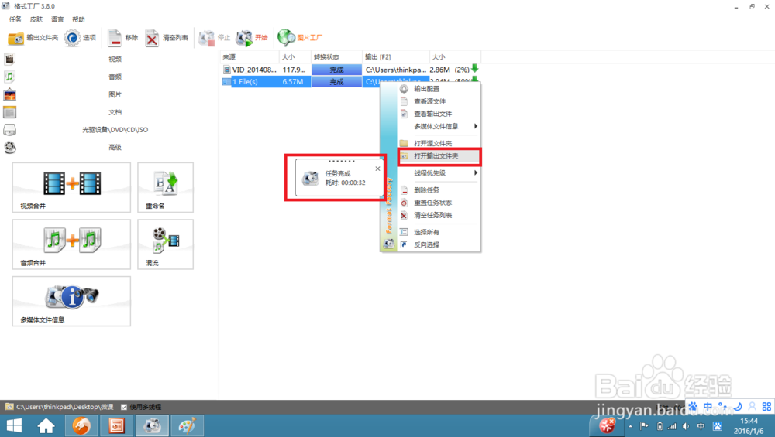The image size is (775, 437).
Task: Click the advanced film reel sidebar icon
Action: pos(10,147)
